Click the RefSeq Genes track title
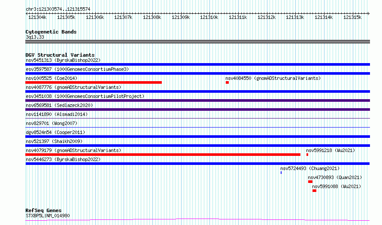Screen dimensions: 382x225 pos(43,210)
